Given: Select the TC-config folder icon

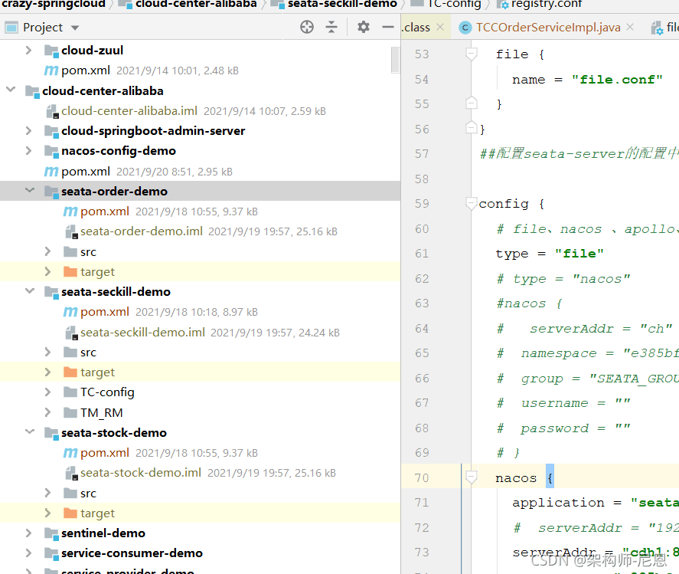Looking at the screenshot, I should pos(70,392).
